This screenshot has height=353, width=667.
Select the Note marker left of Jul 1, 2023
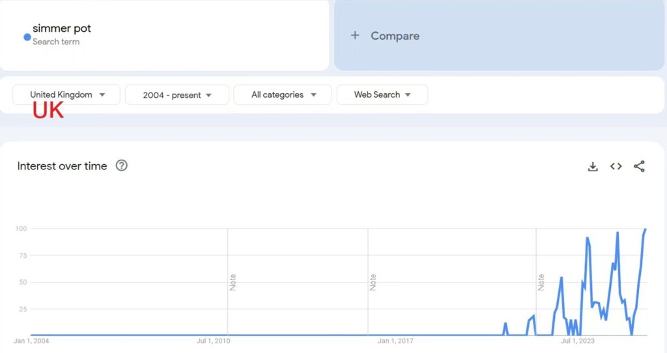[541, 282]
